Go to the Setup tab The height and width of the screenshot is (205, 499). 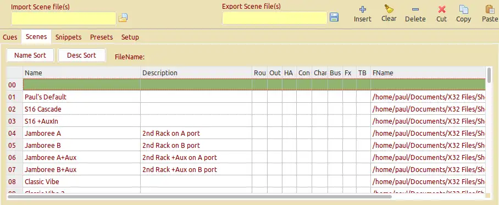(x=130, y=37)
